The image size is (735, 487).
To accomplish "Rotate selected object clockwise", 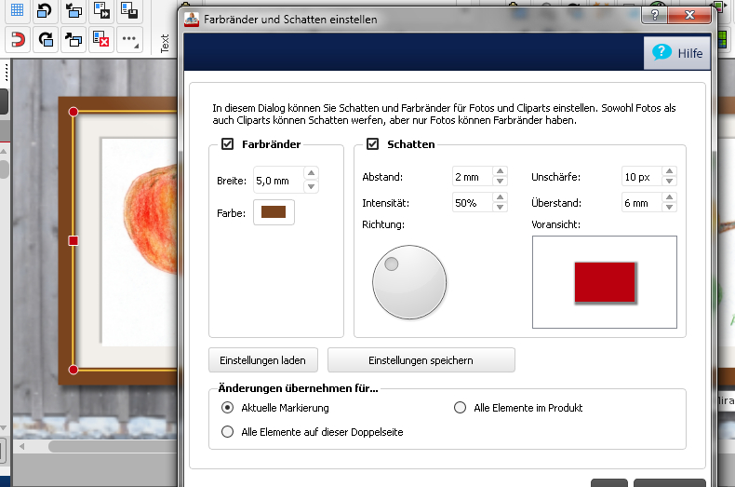I will tap(45, 39).
